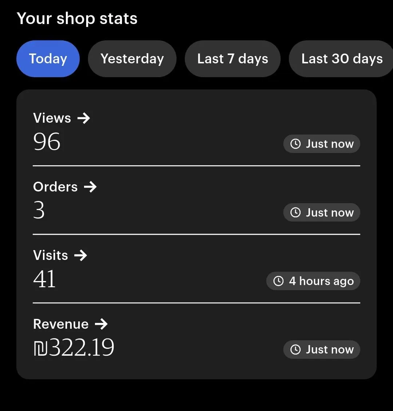The width and height of the screenshot is (393, 411).
Task: Click the clock icon next to 4 hours ago
Action: click(x=278, y=281)
